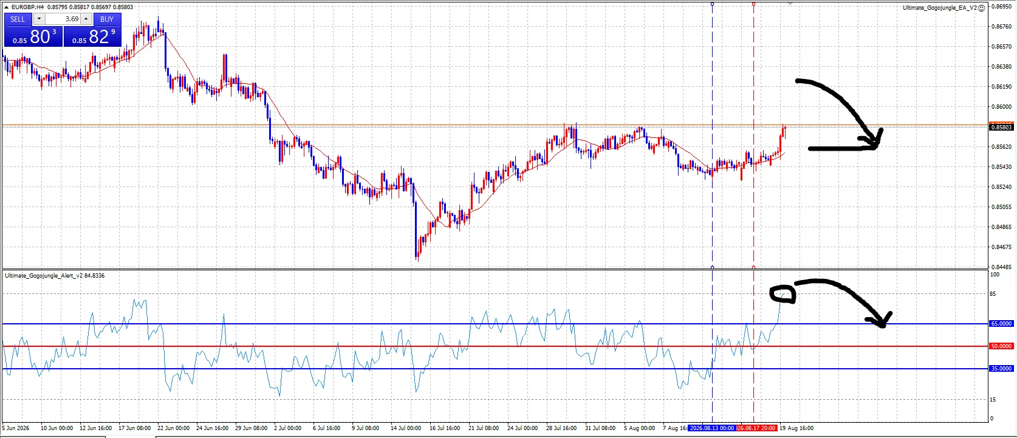Click the 0.84485 price scale value
Screen dimensions: 1017x438
pos(1002,267)
